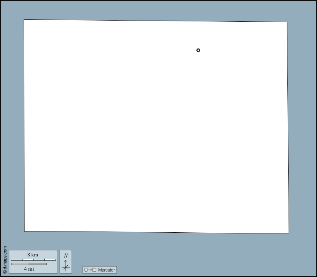Click the top-left corner of the map outline

(24, 20)
